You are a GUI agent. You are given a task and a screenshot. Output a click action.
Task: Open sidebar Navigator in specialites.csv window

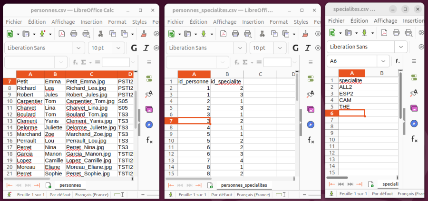tap(414, 124)
